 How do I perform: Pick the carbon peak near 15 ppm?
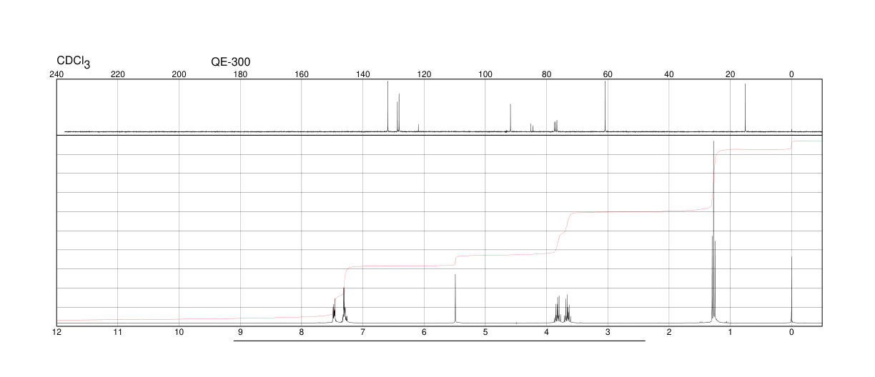745,107
